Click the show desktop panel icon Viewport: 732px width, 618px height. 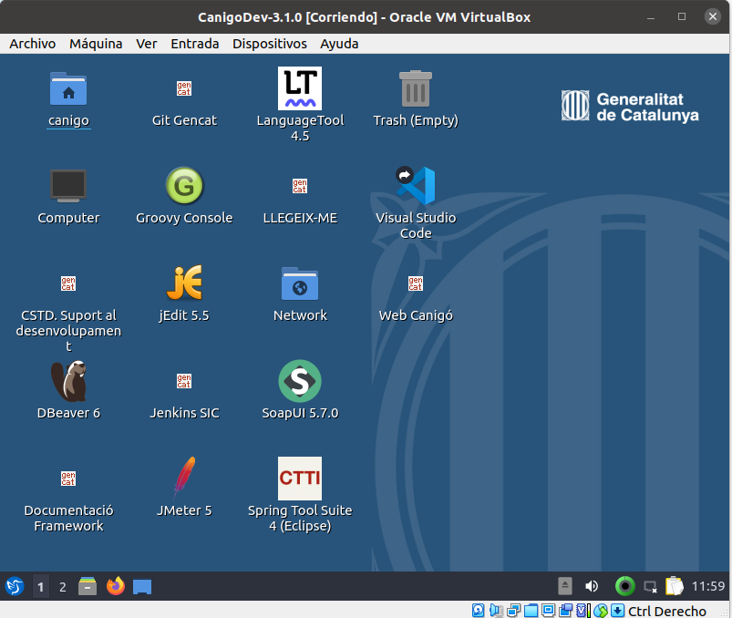pos(142,587)
